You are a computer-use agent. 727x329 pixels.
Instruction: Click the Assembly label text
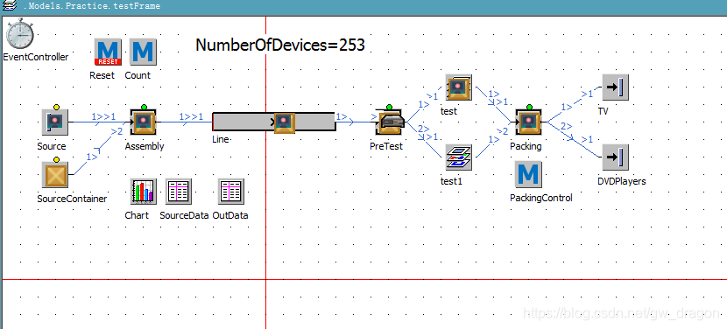pos(145,146)
